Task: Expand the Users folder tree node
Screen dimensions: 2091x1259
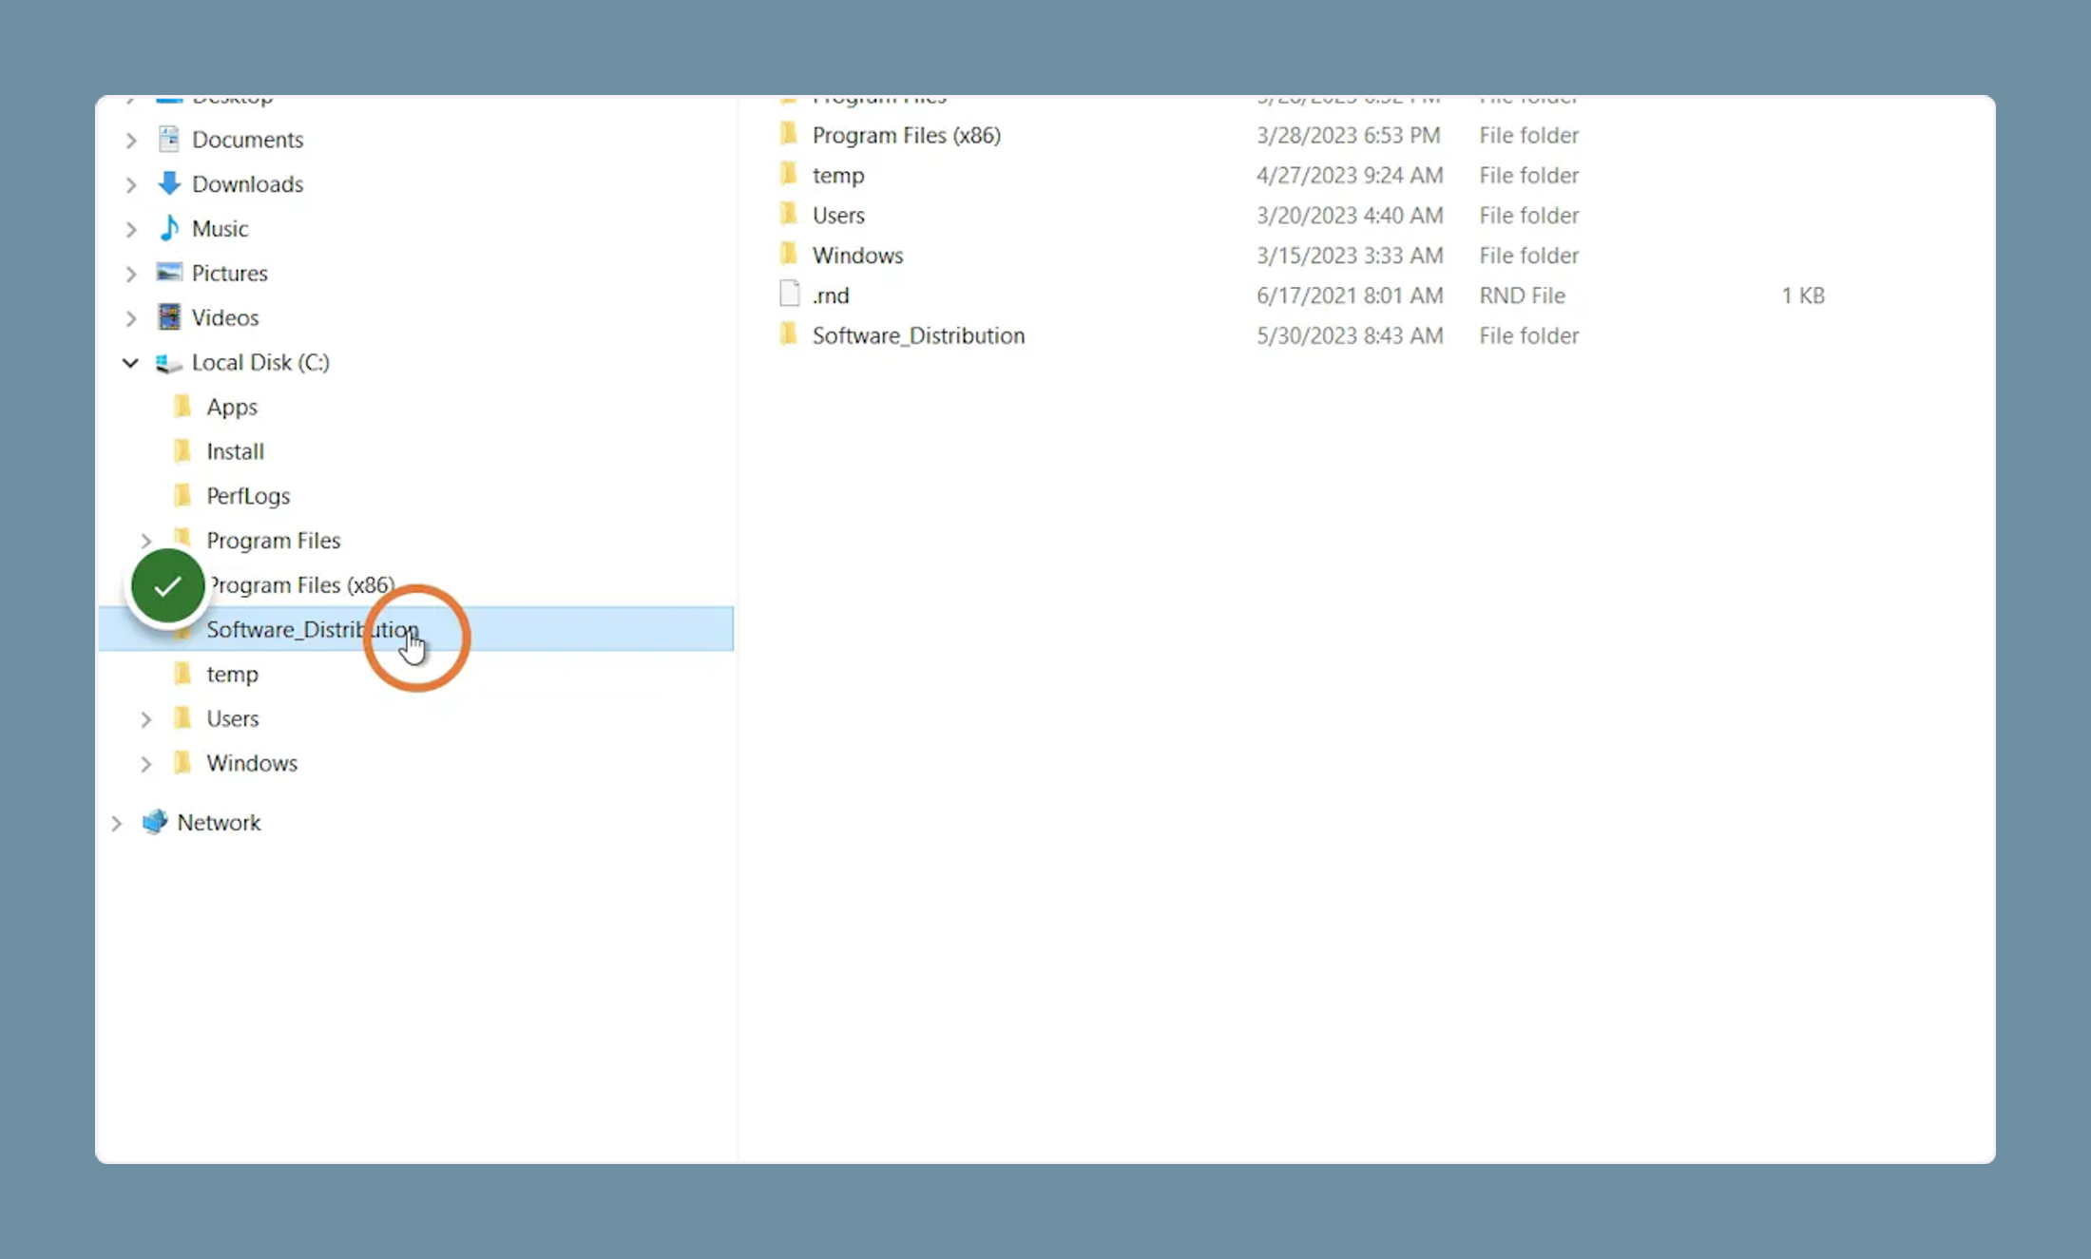Action: tap(145, 720)
